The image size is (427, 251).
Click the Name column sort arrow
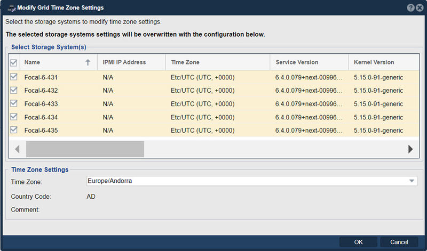click(x=88, y=62)
